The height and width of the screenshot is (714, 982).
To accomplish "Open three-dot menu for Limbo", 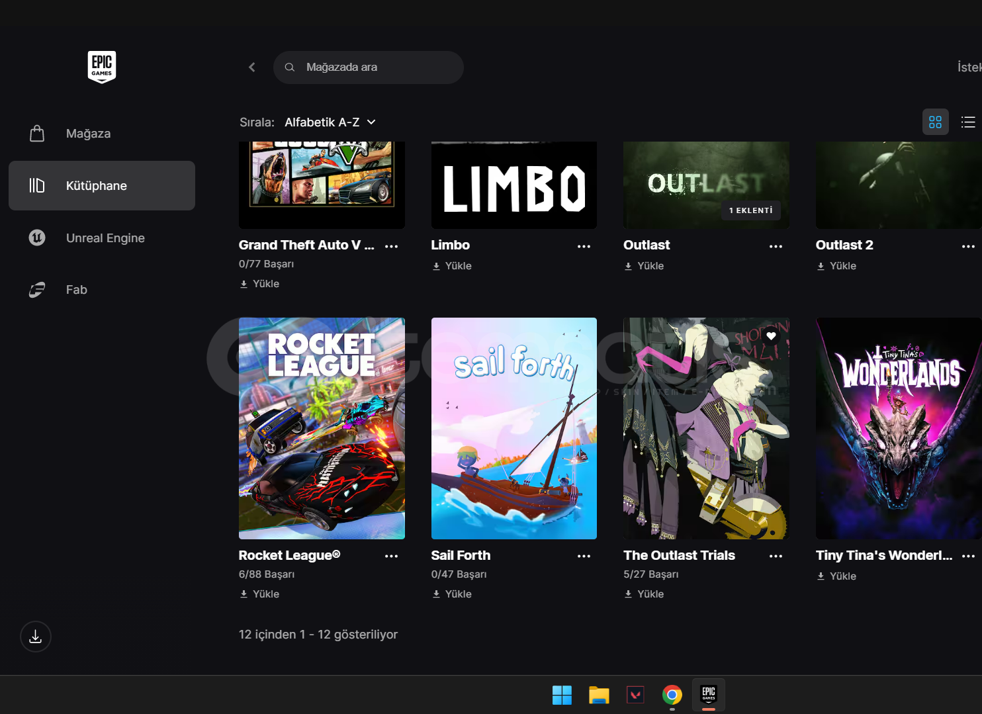I will [584, 246].
